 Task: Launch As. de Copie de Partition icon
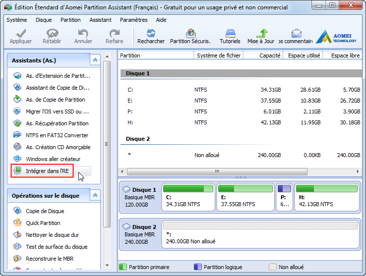click(x=17, y=100)
